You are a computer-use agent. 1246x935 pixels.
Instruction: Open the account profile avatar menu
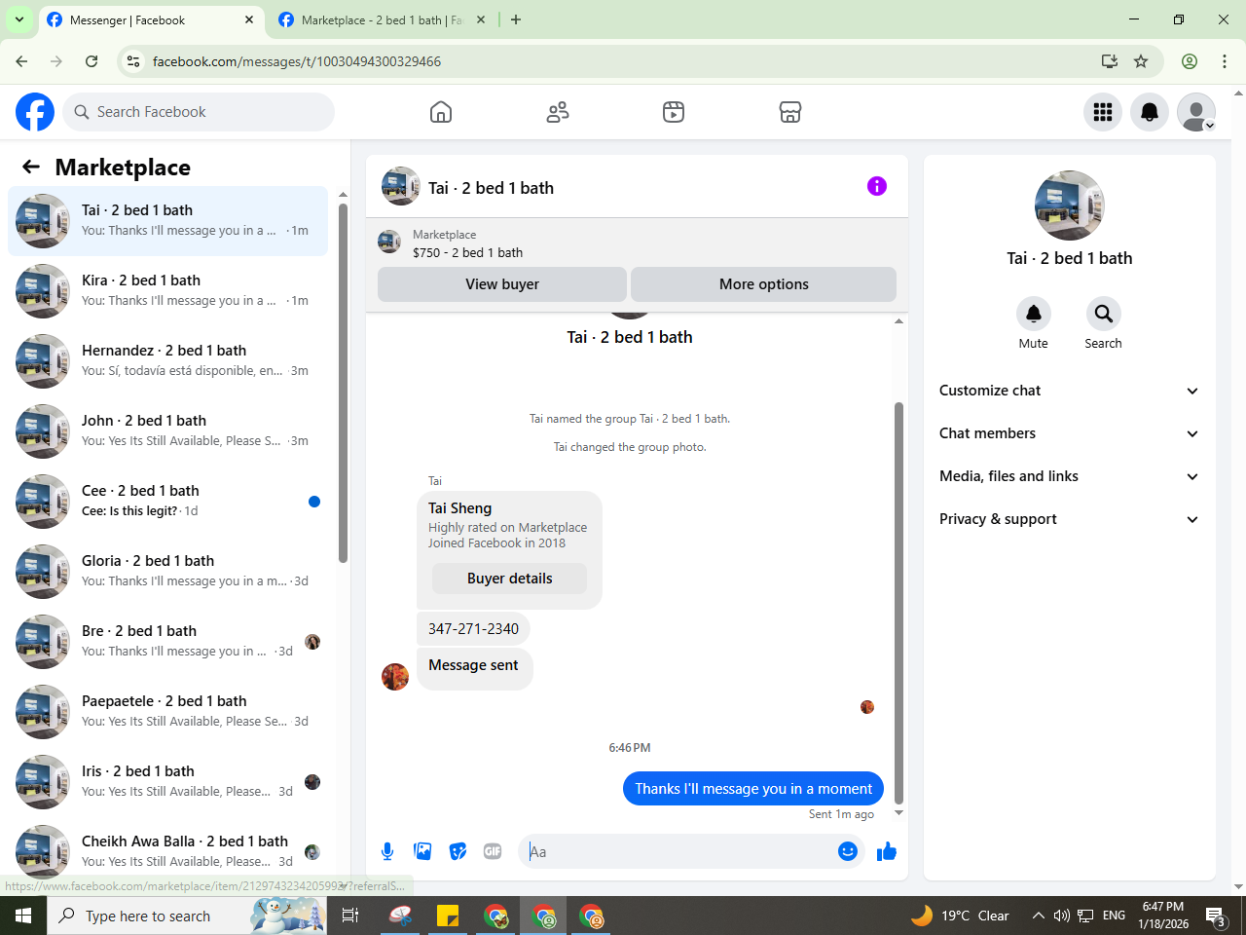pyautogui.click(x=1196, y=112)
